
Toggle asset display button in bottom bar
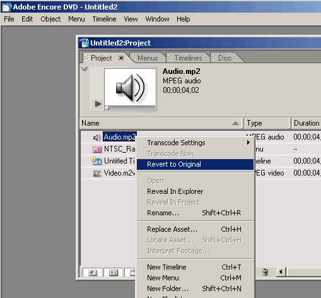pyautogui.click(x=93, y=273)
